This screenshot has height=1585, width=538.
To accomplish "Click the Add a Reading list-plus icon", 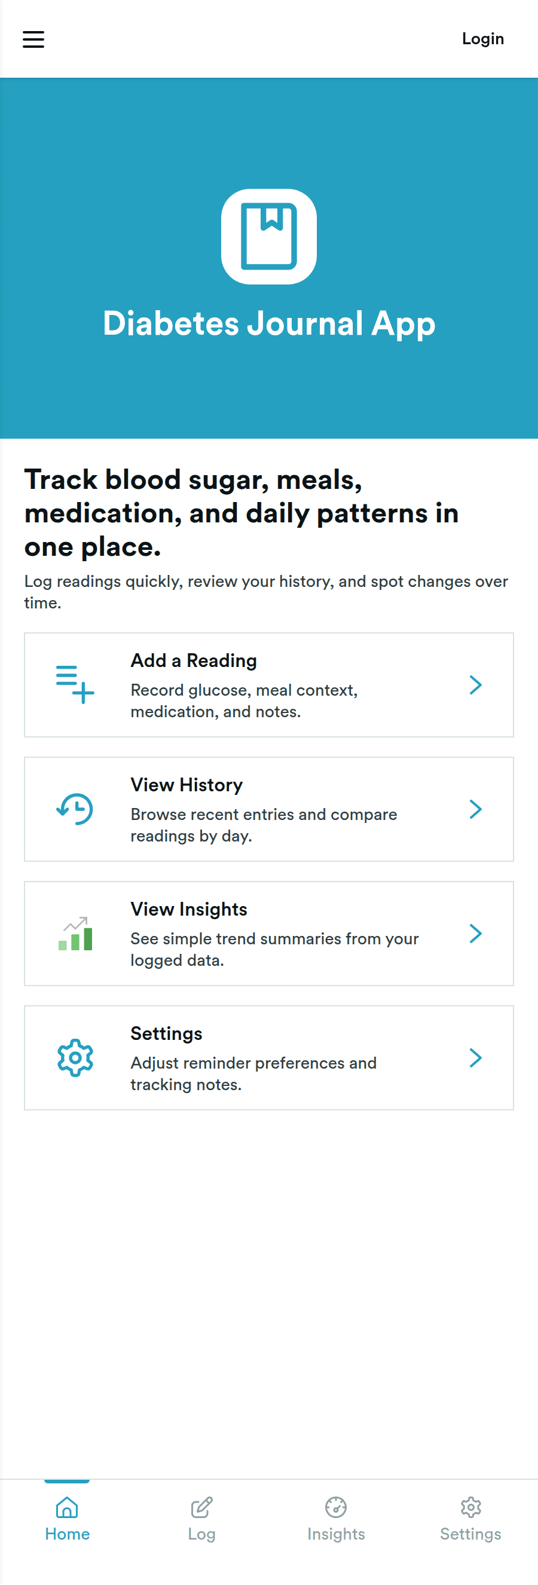I will click(x=75, y=684).
